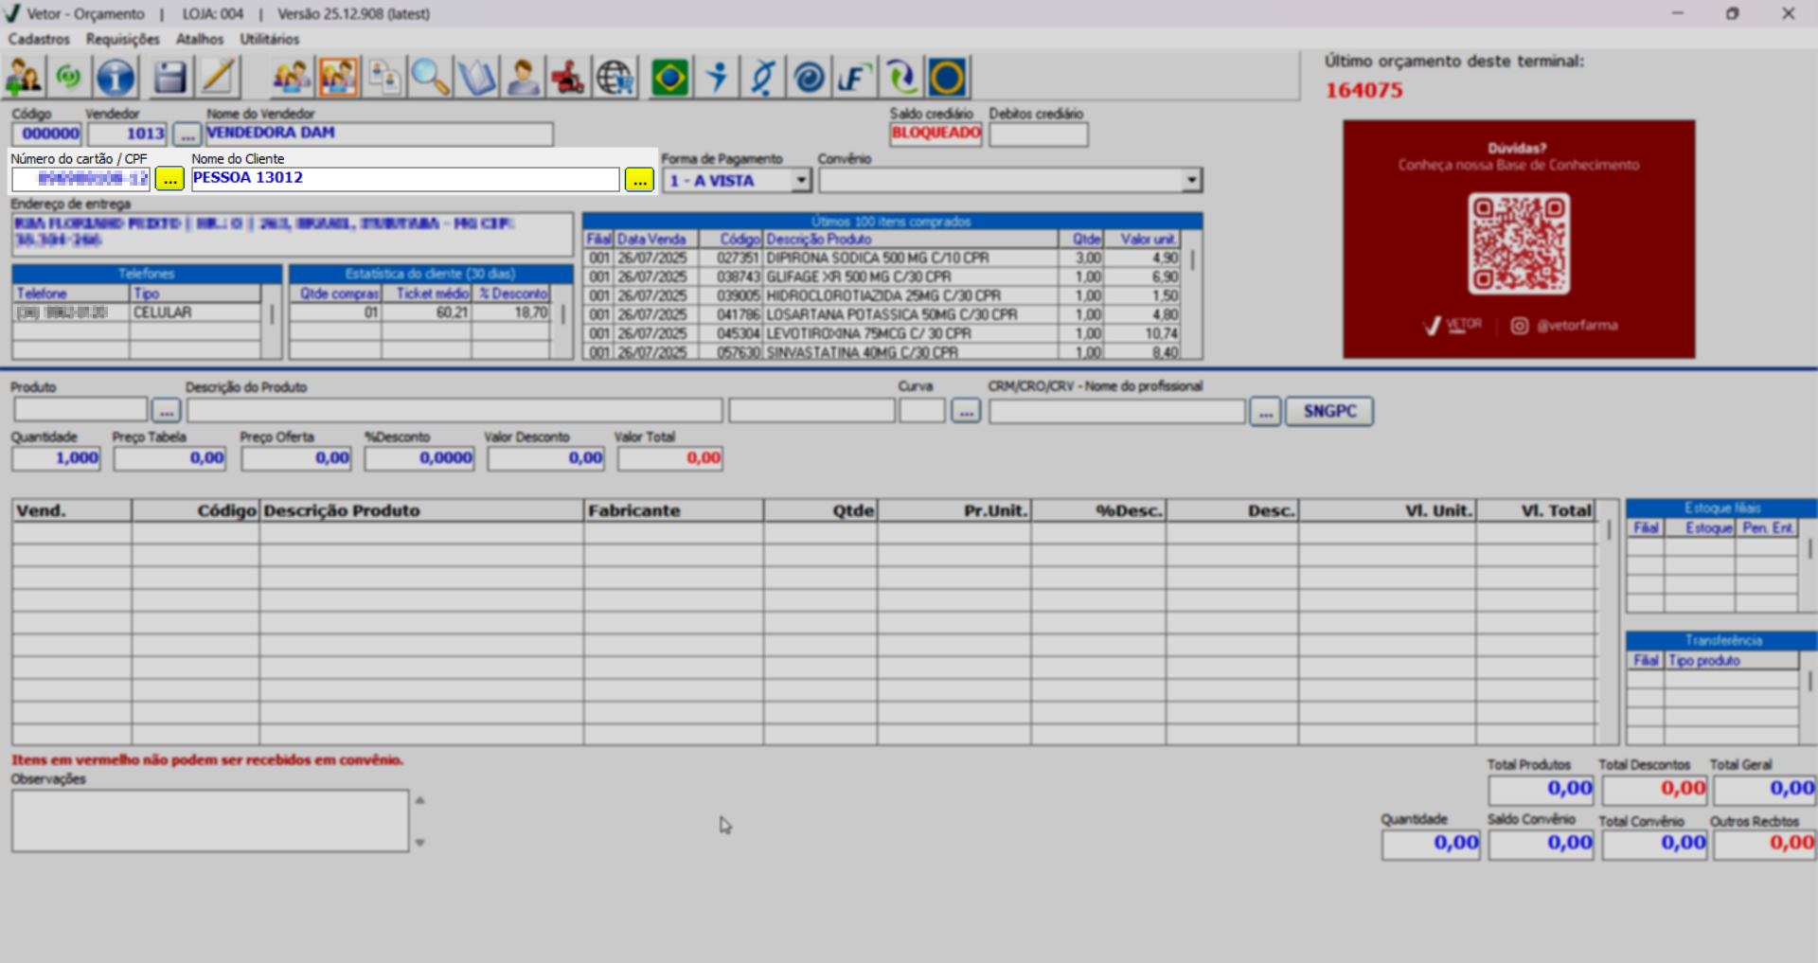Click the blue information icon
This screenshot has width=1818, height=963.
click(116, 78)
